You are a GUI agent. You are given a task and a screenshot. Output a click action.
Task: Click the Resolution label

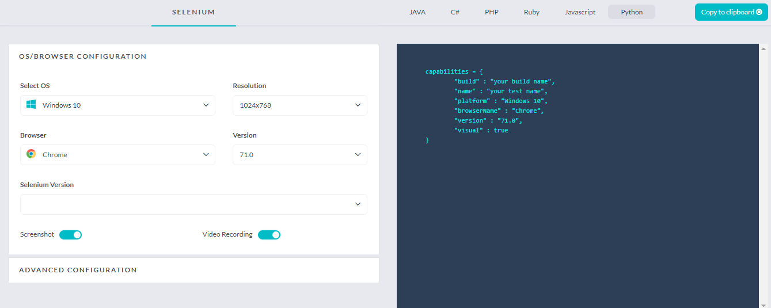[249, 86]
